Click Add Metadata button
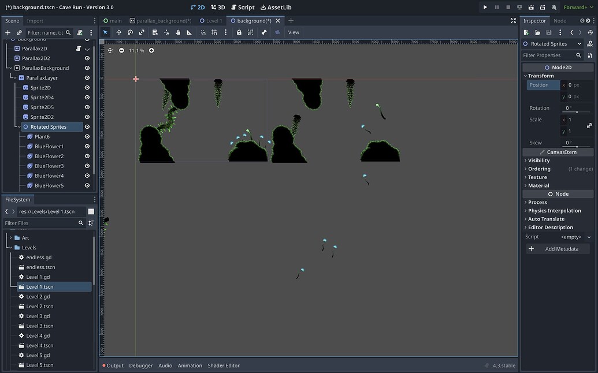The image size is (598, 373). 558,249
